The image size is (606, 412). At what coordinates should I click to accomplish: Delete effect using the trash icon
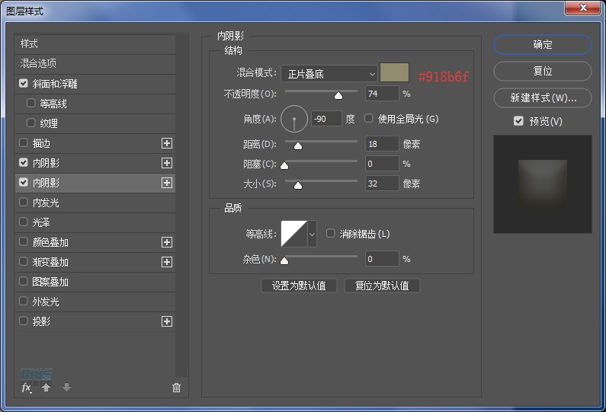pyautogui.click(x=176, y=388)
